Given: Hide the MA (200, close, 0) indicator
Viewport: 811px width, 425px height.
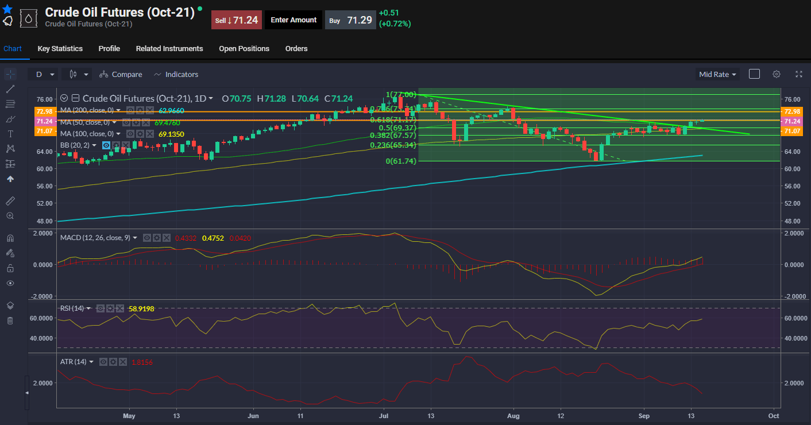Looking at the screenshot, I should point(131,110).
